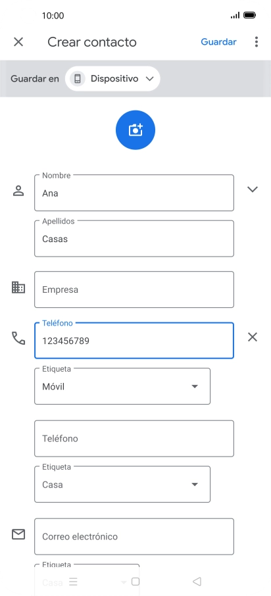
Task: Tap the Android home square button
Action: 135,582
